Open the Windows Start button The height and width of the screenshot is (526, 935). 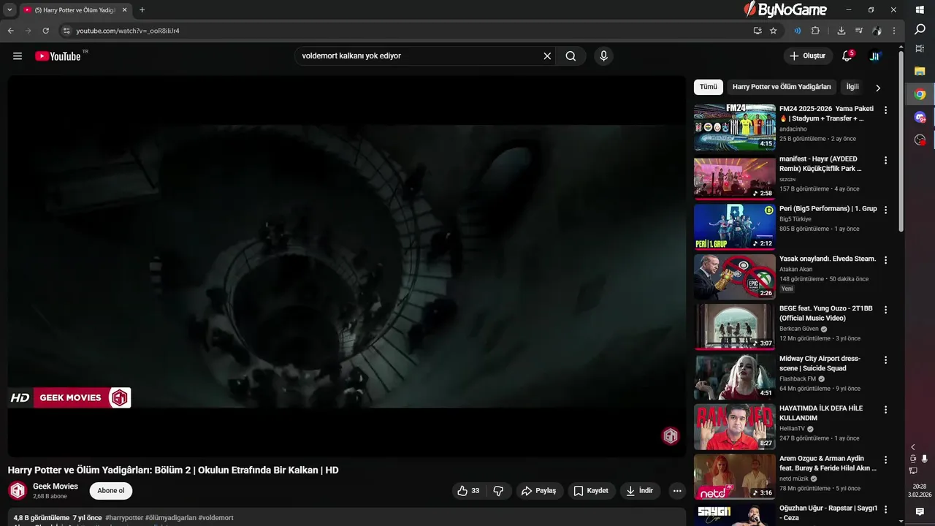(920, 10)
